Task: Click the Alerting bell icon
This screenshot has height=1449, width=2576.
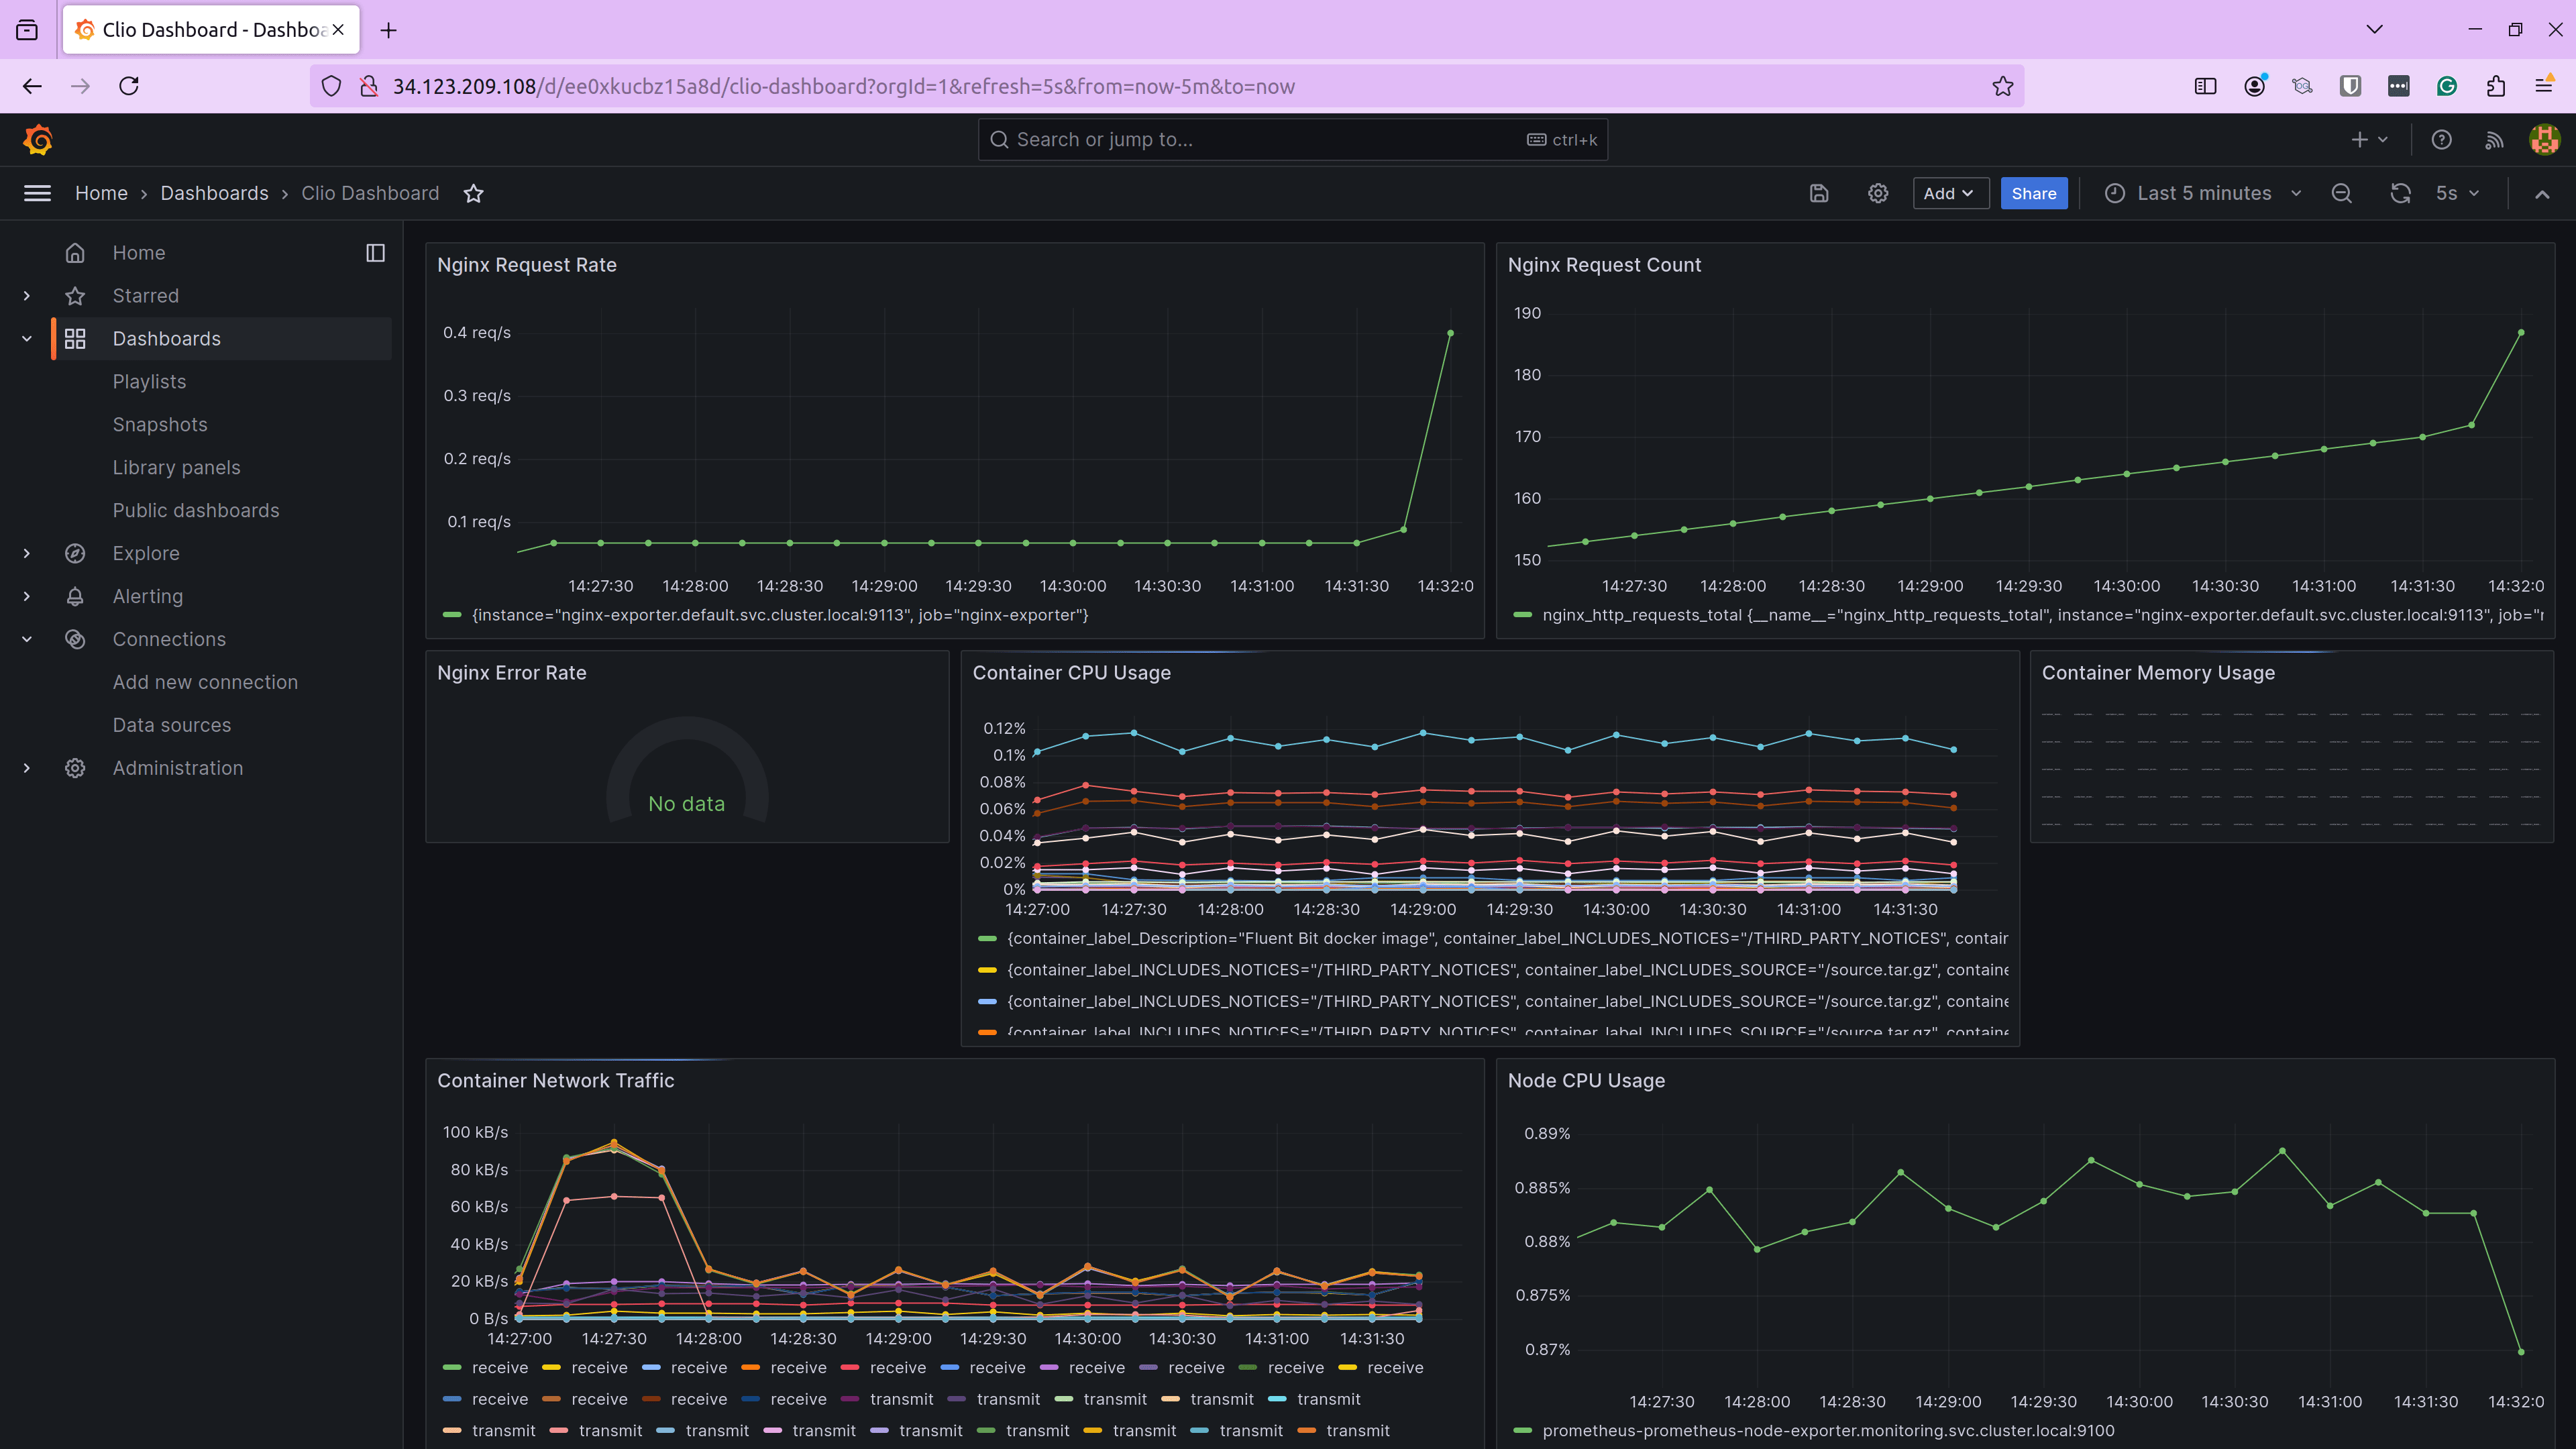Action: tap(75, 596)
